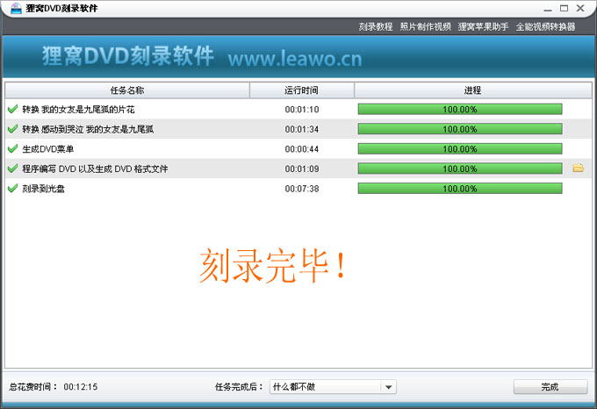Click the progress bar for 生成DVD菜单
This screenshot has height=409, width=597.
point(460,148)
